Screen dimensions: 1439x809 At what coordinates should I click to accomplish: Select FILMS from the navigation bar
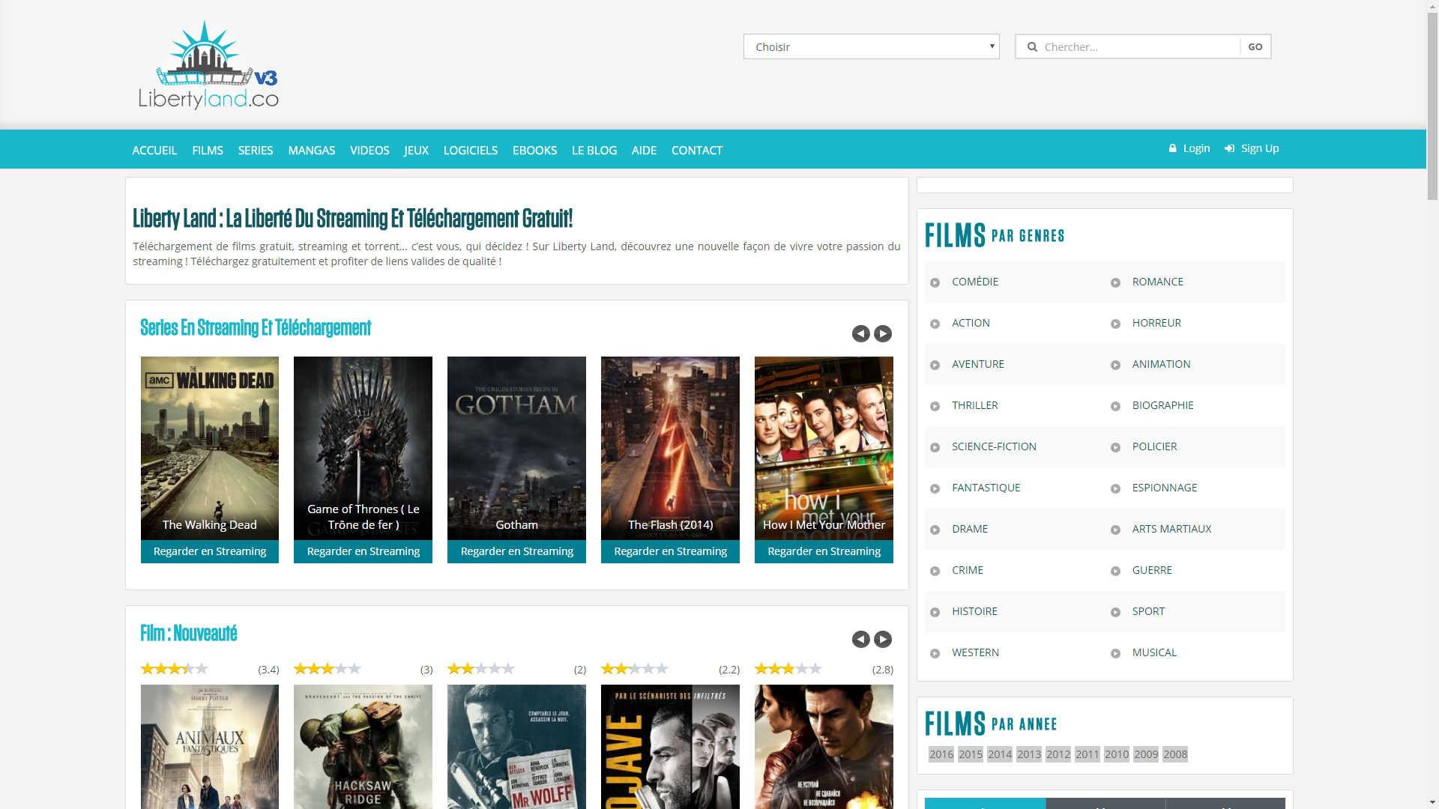click(x=207, y=149)
